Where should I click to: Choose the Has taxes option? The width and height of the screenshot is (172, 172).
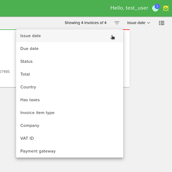tap(30, 100)
